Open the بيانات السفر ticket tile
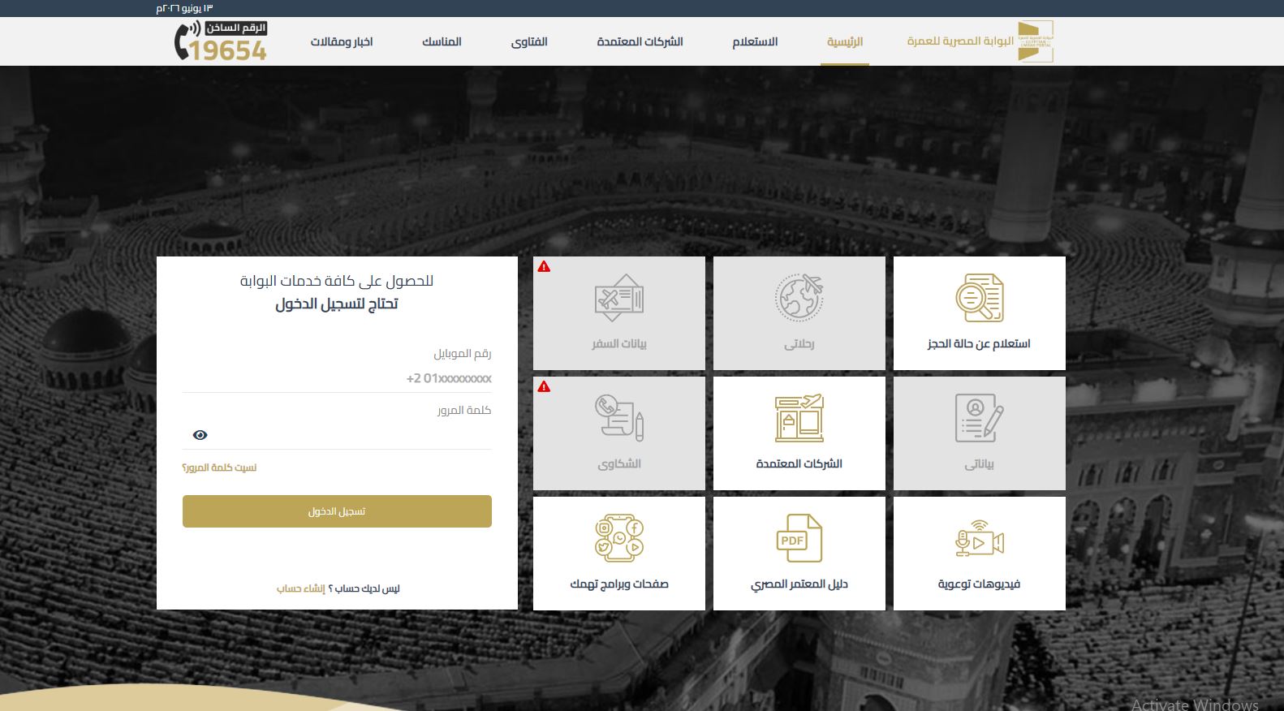The width and height of the screenshot is (1284, 711). click(x=619, y=313)
